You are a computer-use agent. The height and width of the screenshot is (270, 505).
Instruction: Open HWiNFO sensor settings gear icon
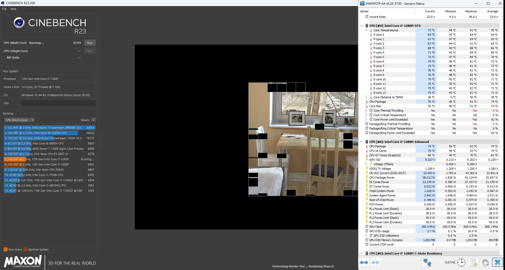pos(485,262)
